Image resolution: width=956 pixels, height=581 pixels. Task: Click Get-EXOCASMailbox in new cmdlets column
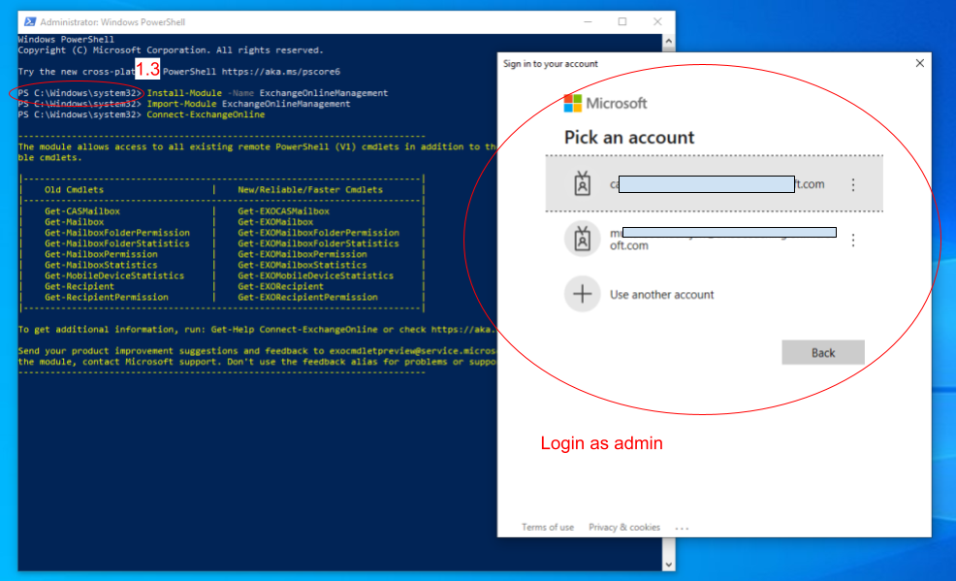[x=283, y=211]
